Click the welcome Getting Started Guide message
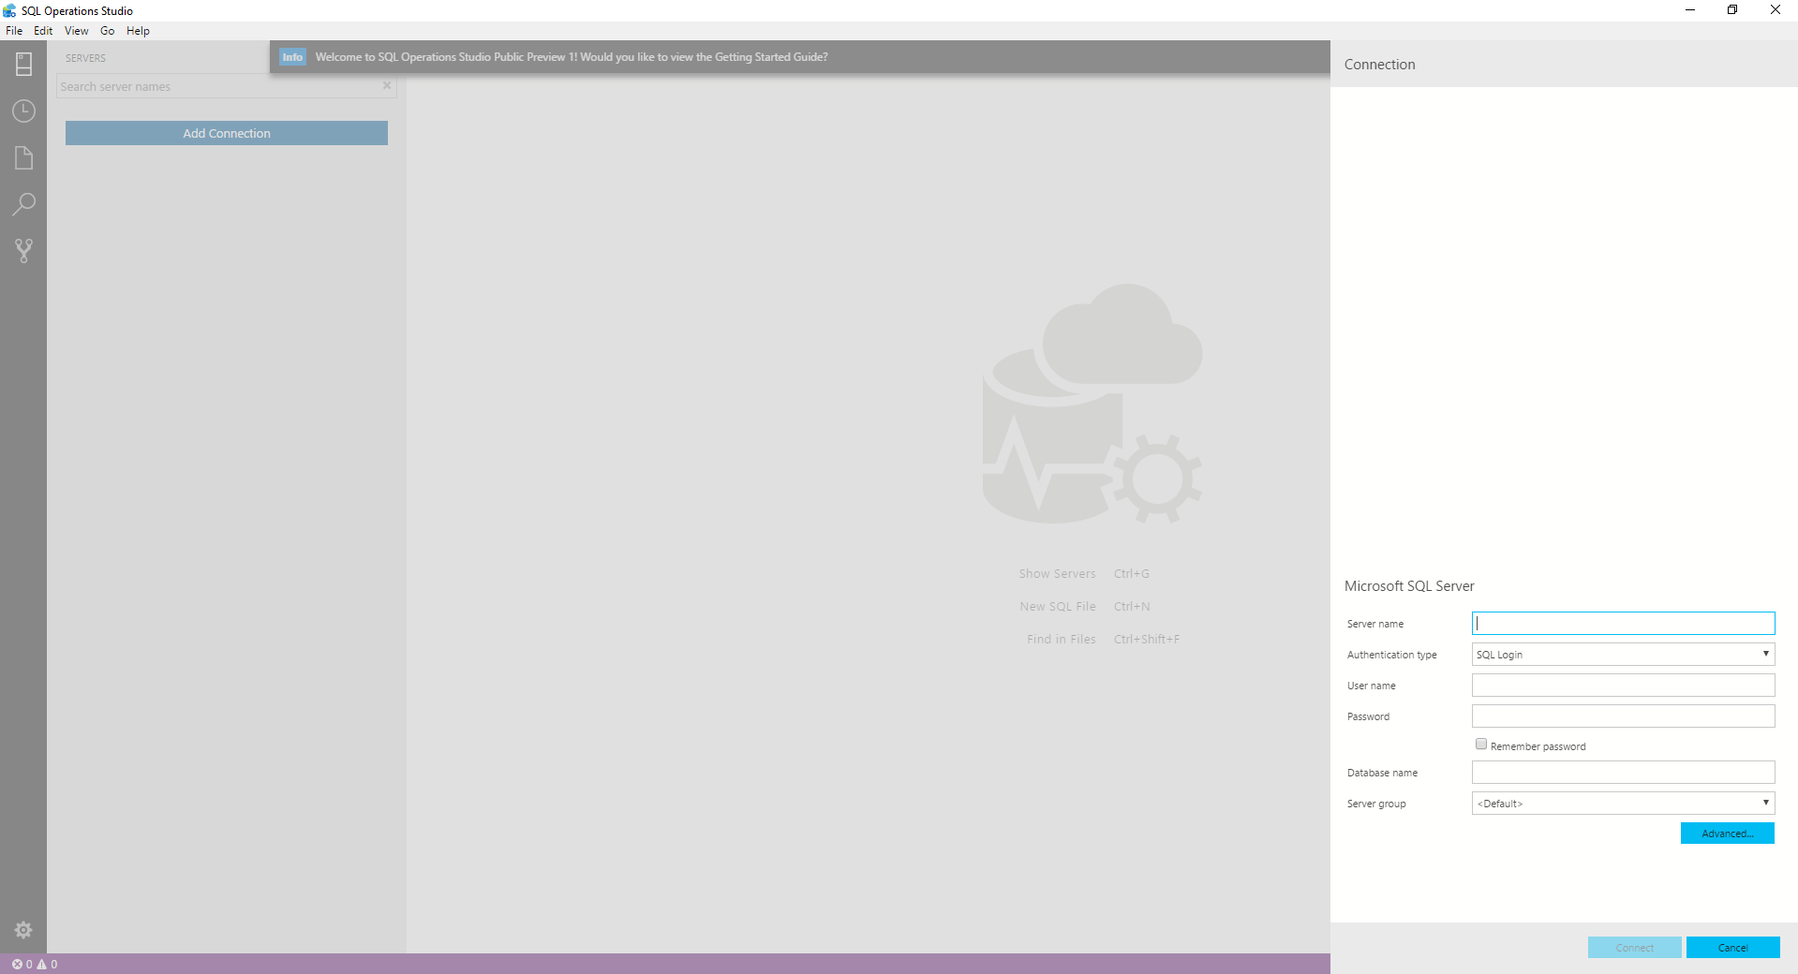Image resolution: width=1798 pixels, height=974 pixels. 572,57
